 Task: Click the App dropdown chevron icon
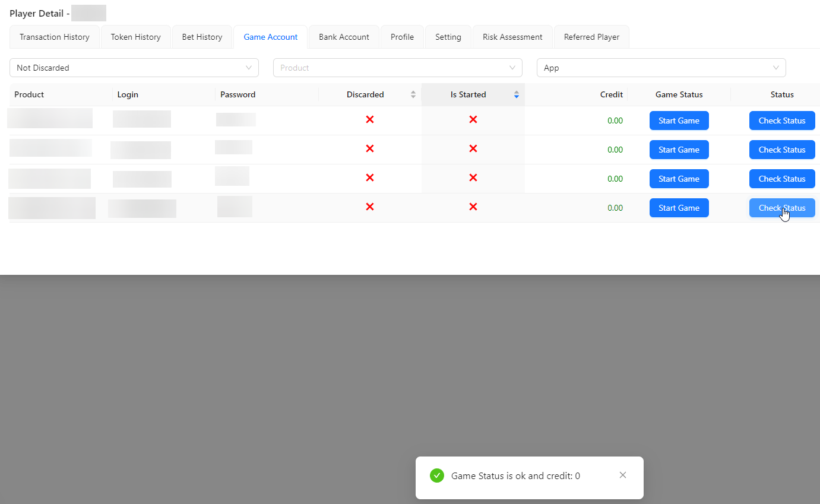[776, 68]
